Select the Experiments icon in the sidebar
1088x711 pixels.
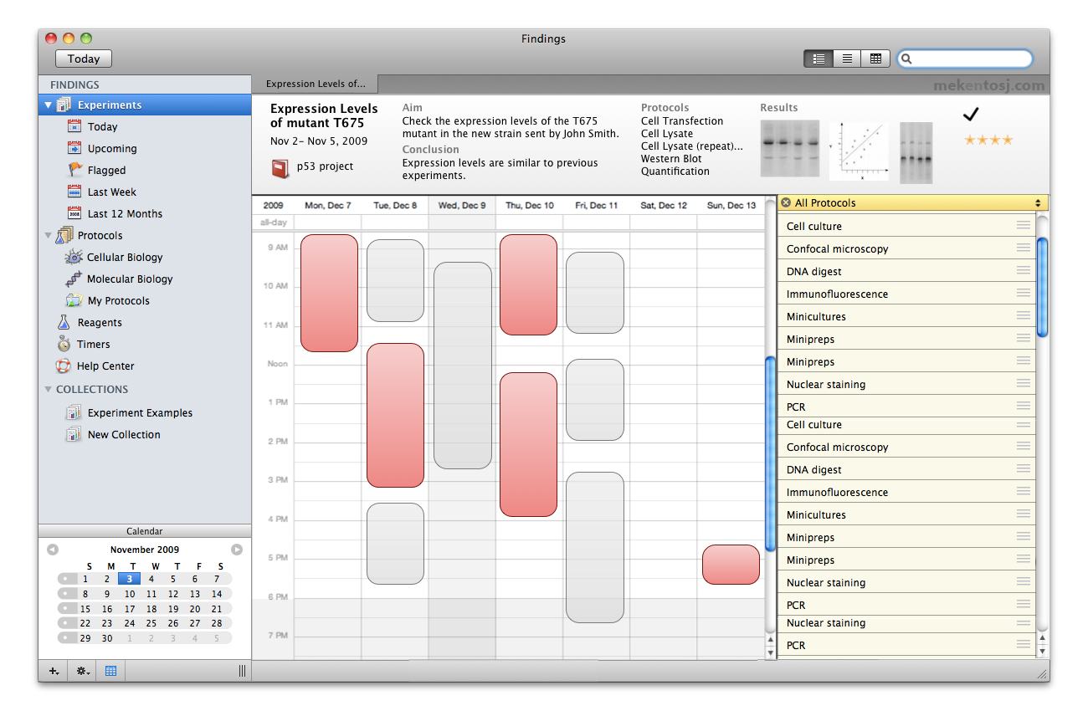click(64, 105)
